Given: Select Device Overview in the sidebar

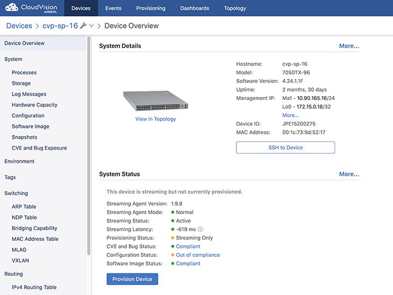Looking at the screenshot, I should point(43,43).
